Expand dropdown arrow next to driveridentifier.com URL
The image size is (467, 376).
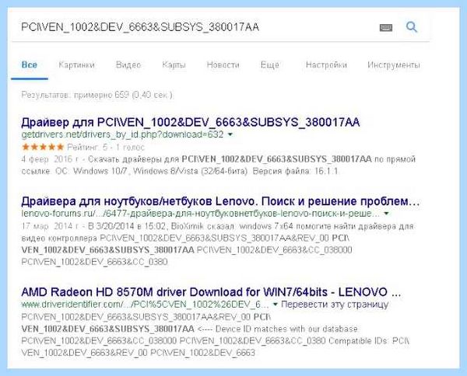[276, 305]
